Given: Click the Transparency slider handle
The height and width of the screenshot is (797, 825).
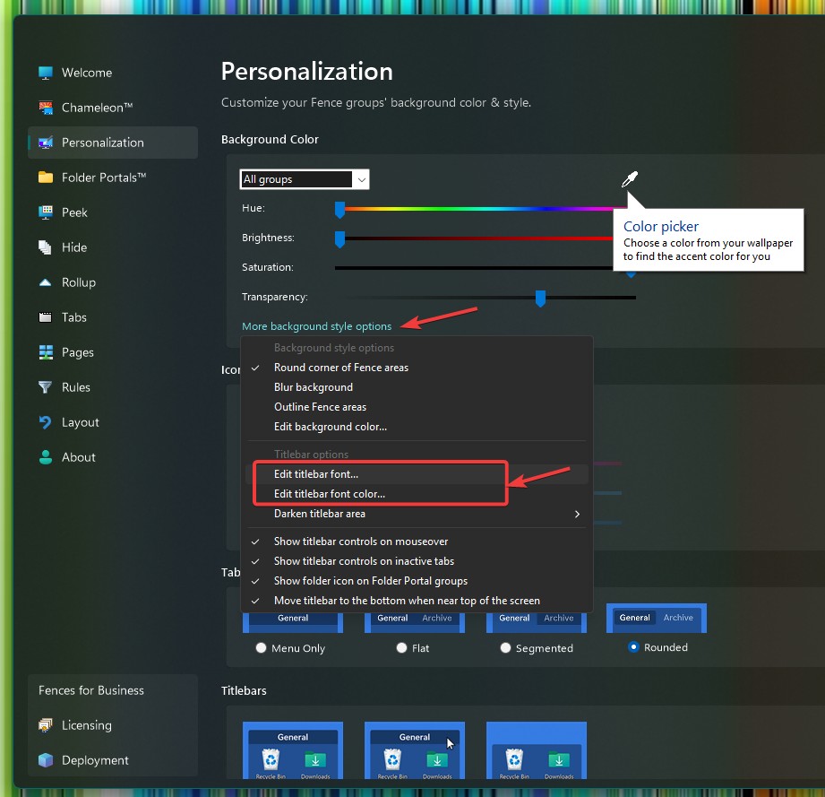Looking at the screenshot, I should pyautogui.click(x=540, y=298).
